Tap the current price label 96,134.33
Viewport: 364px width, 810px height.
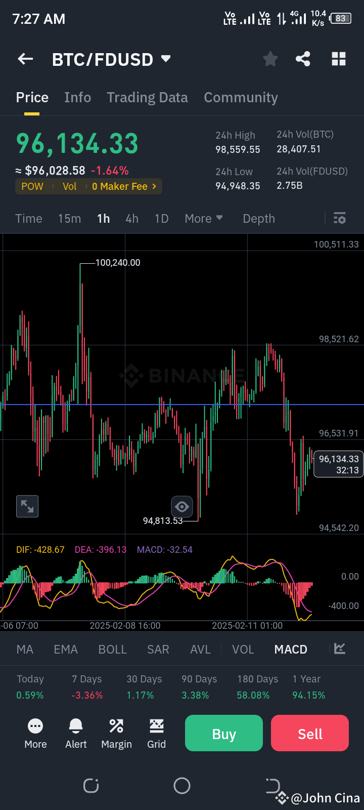(x=339, y=464)
